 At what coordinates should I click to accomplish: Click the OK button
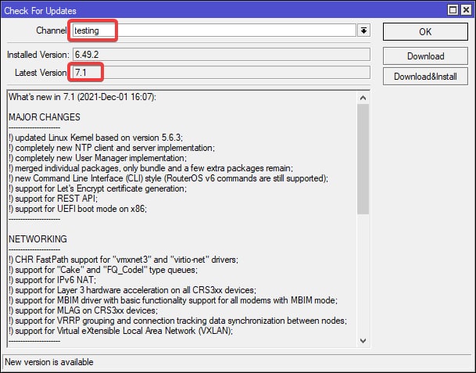[425, 31]
